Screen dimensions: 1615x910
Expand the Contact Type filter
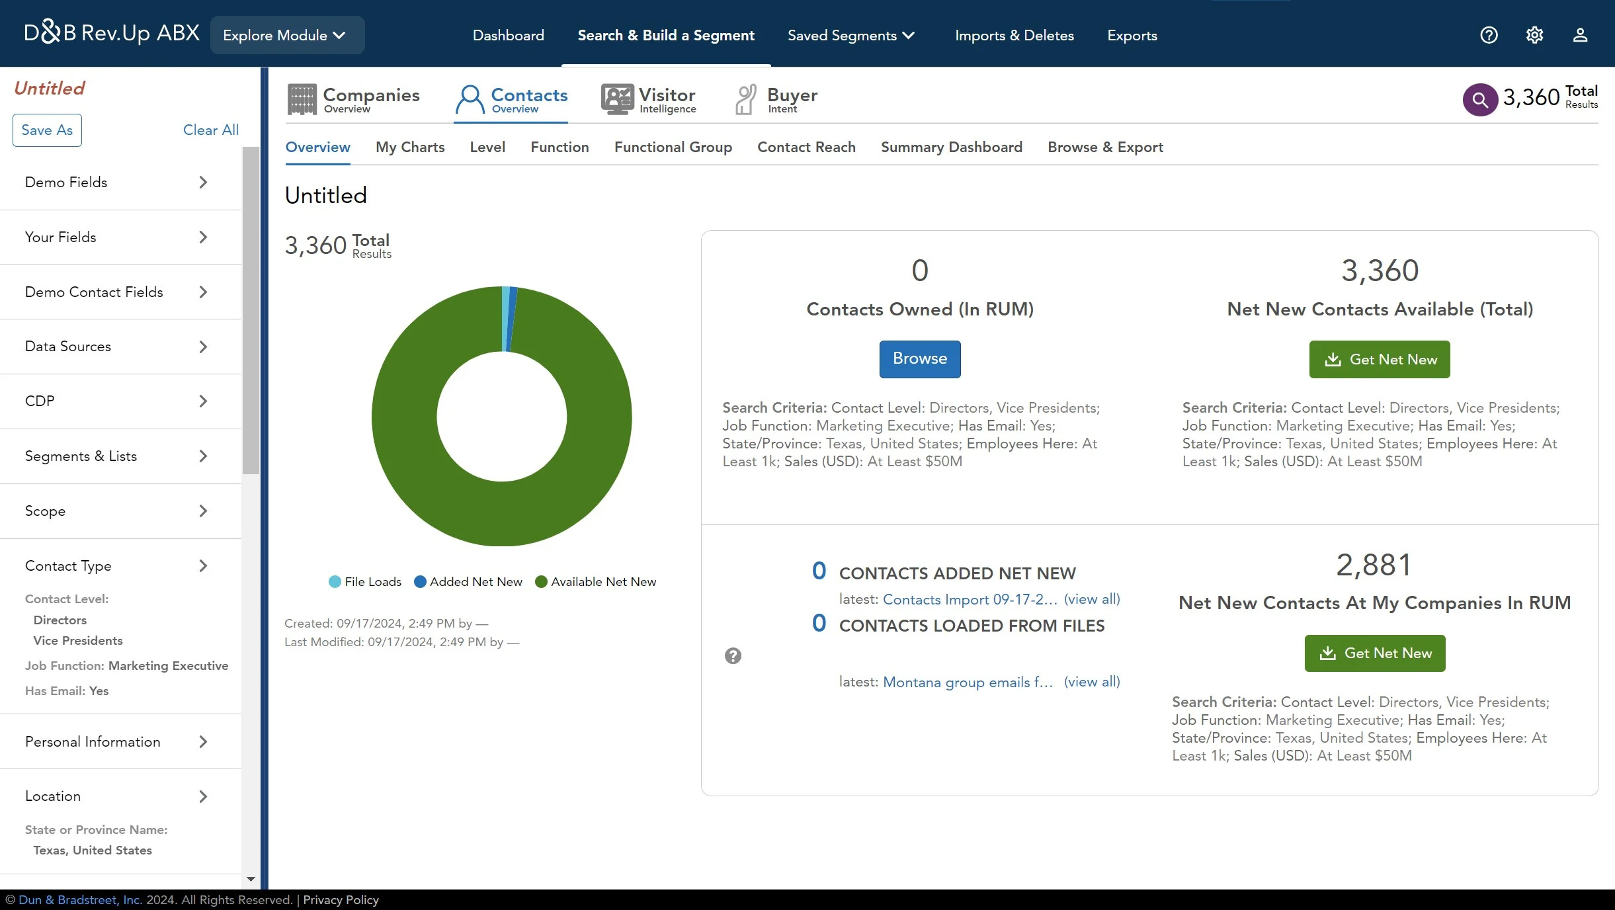(x=120, y=566)
